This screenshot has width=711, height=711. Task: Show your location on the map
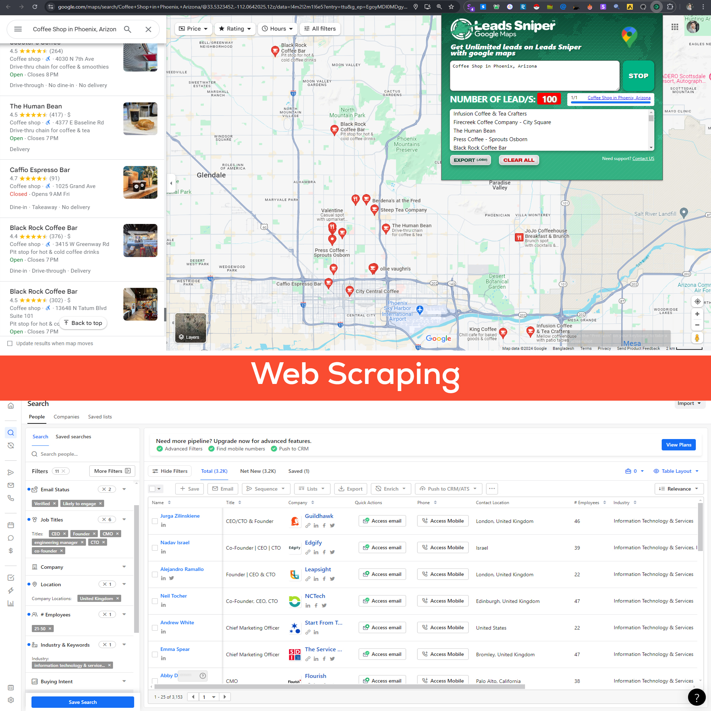click(x=697, y=301)
